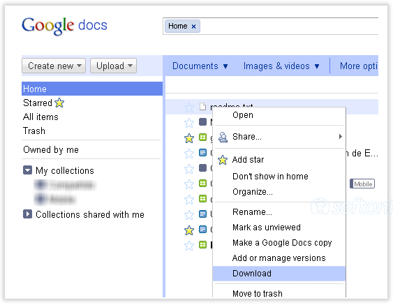Click the Mobile badge label

pyautogui.click(x=362, y=184)
